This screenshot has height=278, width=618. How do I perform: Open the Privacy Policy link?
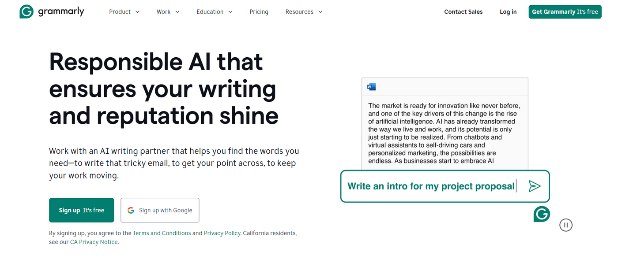222,233
